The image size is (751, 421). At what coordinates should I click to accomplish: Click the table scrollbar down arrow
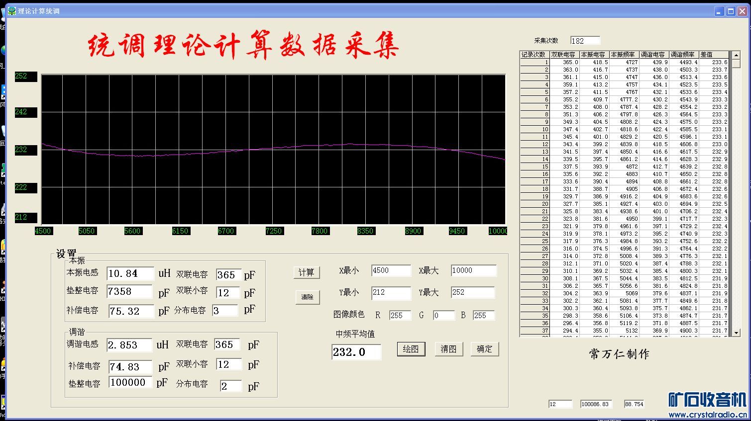[736, 333]
